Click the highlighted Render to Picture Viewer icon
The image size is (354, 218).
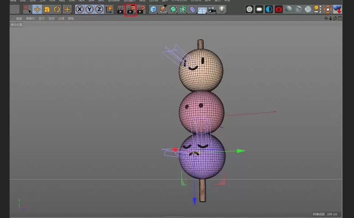(x=131, y=9)
